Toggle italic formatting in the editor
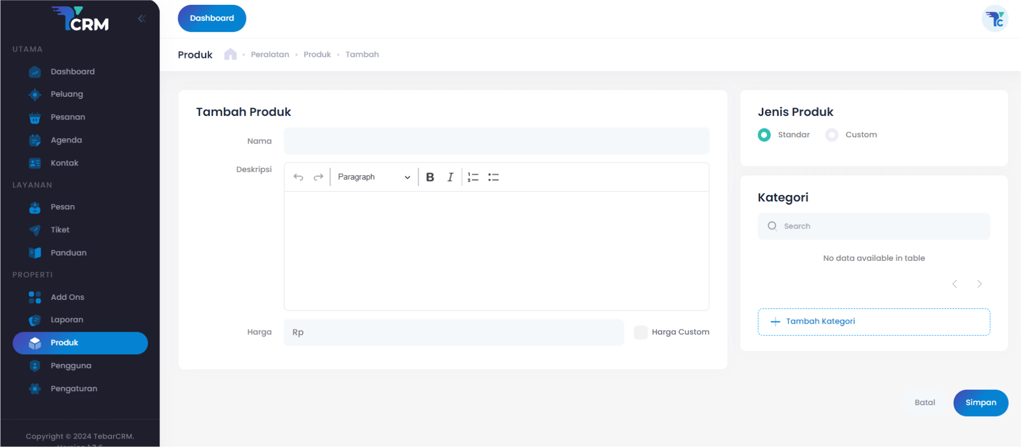Screen dimensions: 1021x447 click(x=450, y=177)
